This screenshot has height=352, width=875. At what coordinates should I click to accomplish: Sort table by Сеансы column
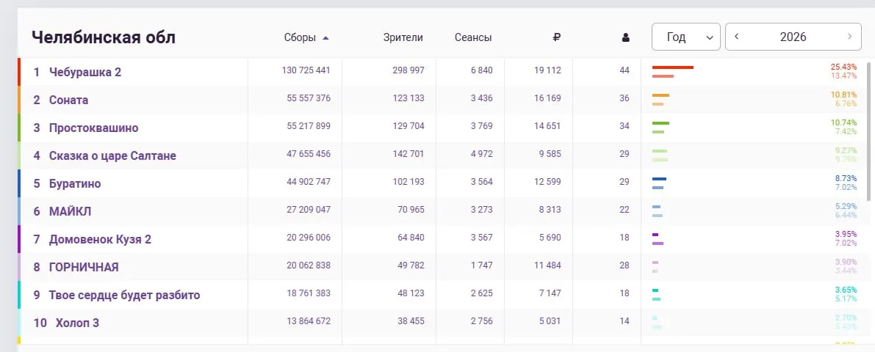(473, 38)
